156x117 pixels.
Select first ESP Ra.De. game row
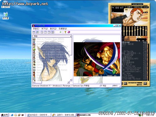[53, 62]
